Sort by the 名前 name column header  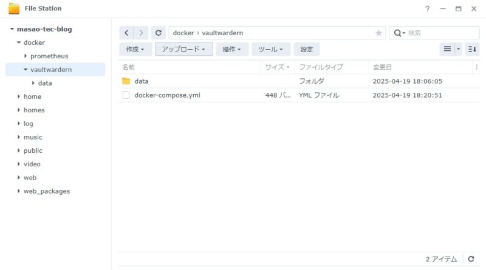tap(190, 67)
